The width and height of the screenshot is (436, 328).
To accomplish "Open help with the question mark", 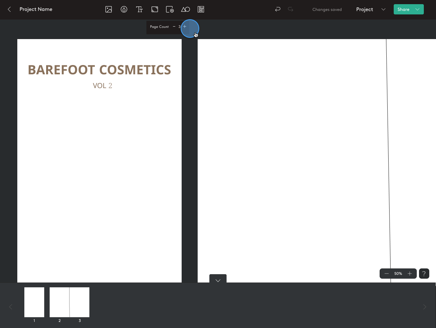I will [x=424, y=274].
